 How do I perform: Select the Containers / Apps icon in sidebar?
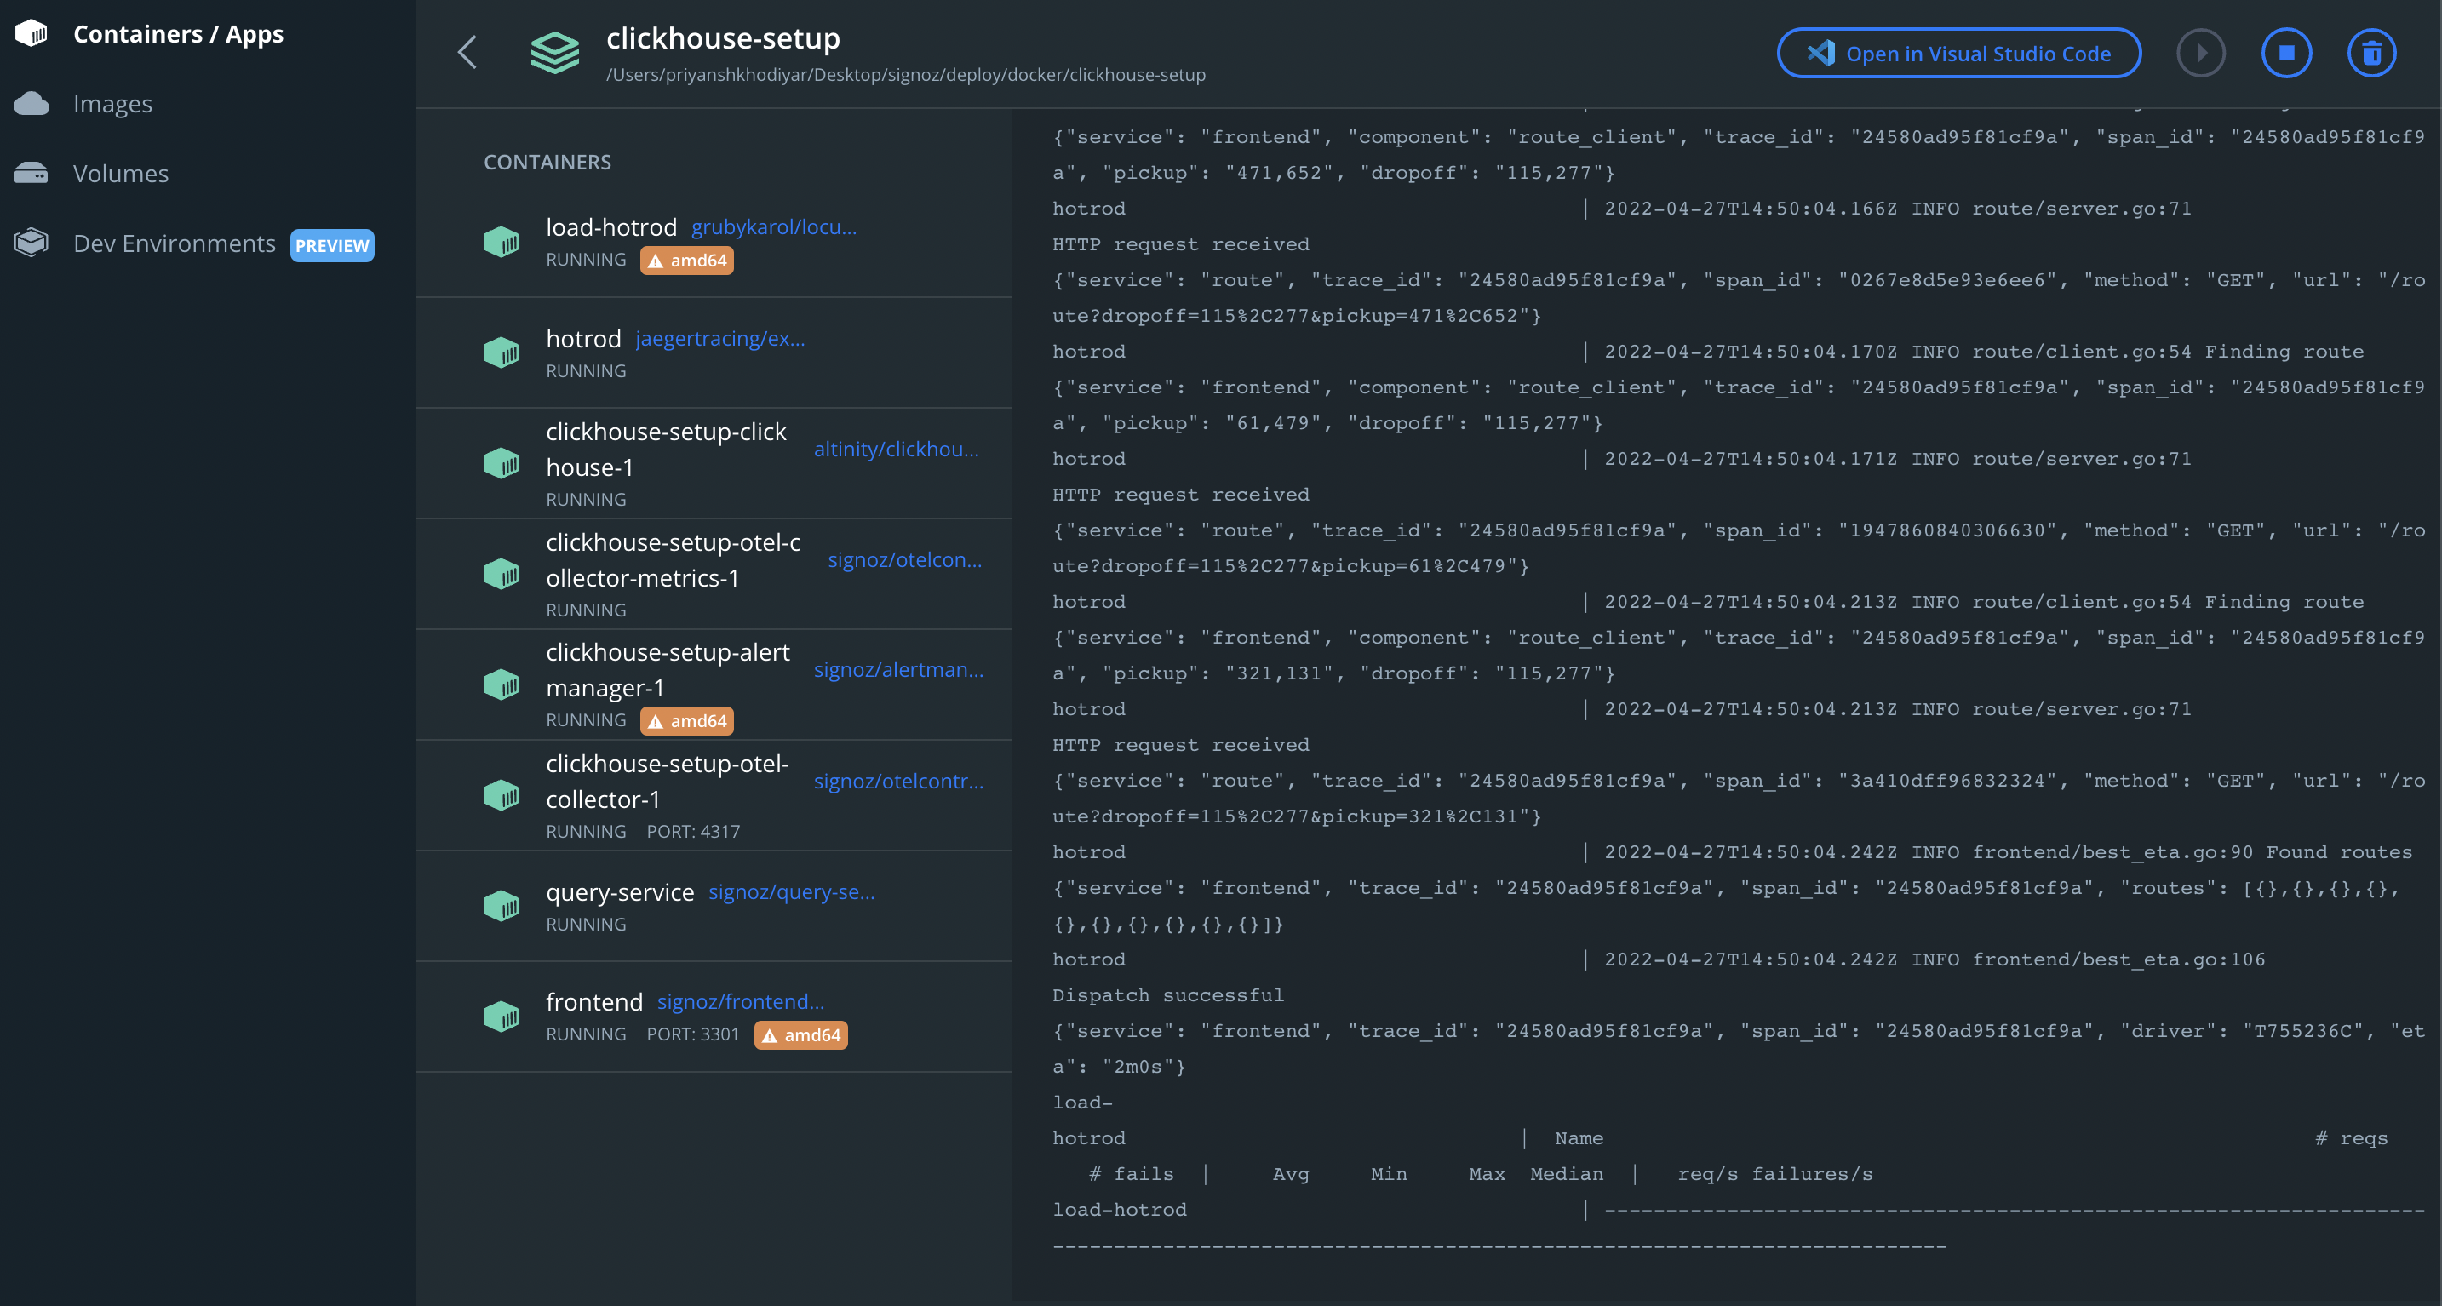(x=32, y=32)
